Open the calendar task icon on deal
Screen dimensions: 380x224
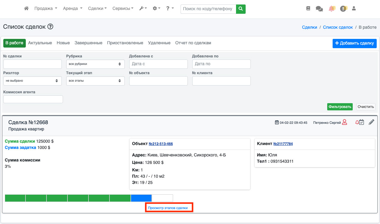pos(362,122)
